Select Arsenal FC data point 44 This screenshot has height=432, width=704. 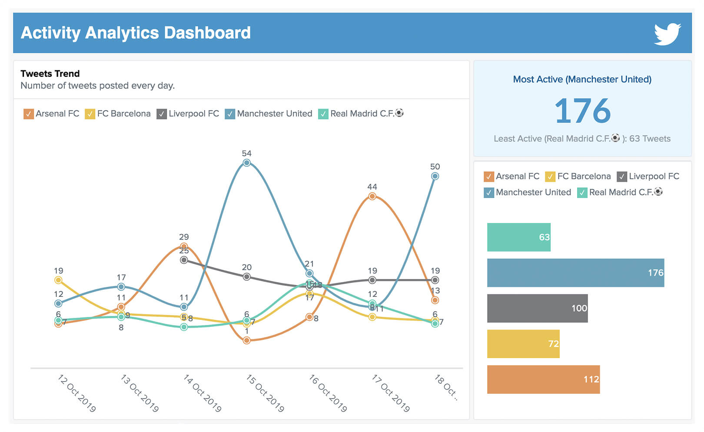point(372,196)
